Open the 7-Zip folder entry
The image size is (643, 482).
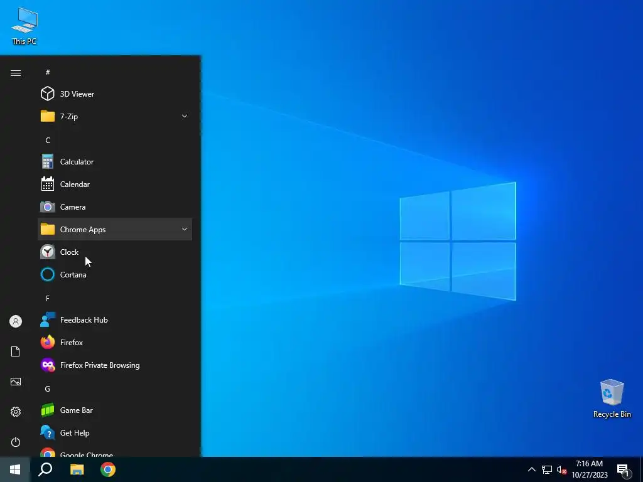tap(115, 116)
